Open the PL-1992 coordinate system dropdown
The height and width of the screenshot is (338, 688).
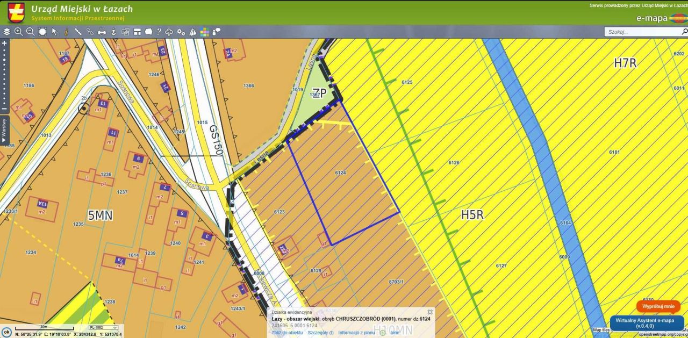pyautogui.click(x=103, y=327)
